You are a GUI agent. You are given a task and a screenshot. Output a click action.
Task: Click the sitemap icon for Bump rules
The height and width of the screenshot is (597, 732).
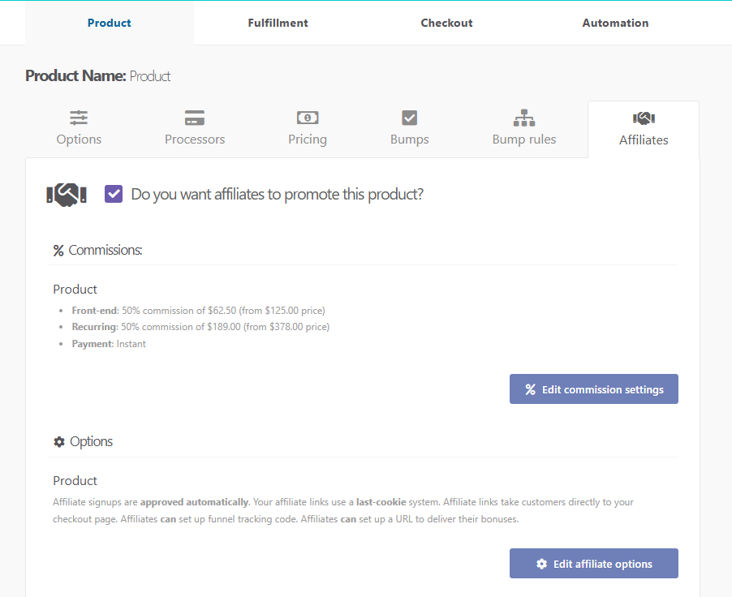point(524,118)
